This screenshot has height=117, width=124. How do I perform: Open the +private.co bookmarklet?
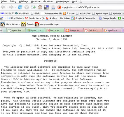click(x=117, y=13)
